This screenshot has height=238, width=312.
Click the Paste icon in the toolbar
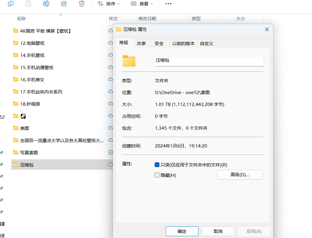point(28,4)
